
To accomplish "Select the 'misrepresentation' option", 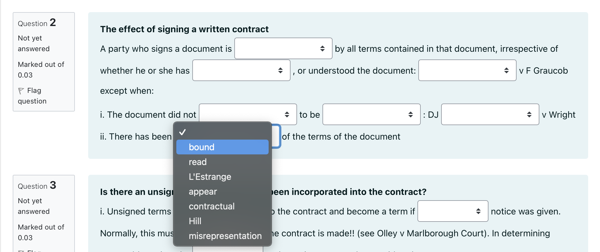I will tap(222, 236).
